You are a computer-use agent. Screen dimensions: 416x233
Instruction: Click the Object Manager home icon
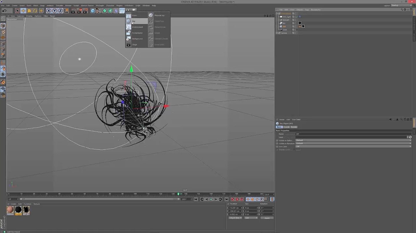click(x=405, y=10)
